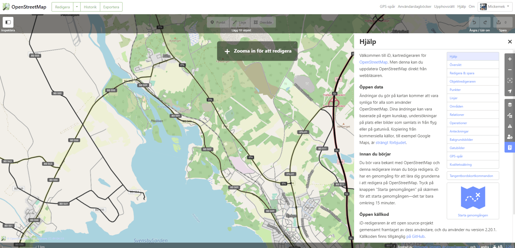Open Tangentbordskortkommandon shortcuts
Screen dimensions: 515x248
[473, 176]
